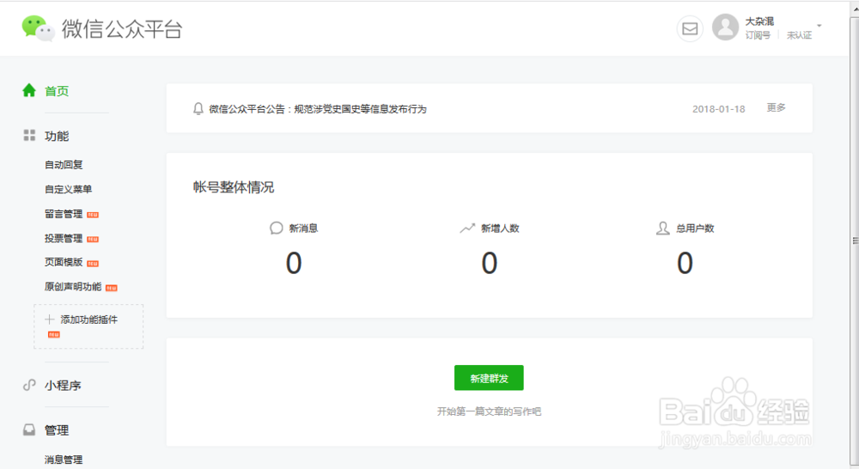Open 小程序 section

click(63, 385)
